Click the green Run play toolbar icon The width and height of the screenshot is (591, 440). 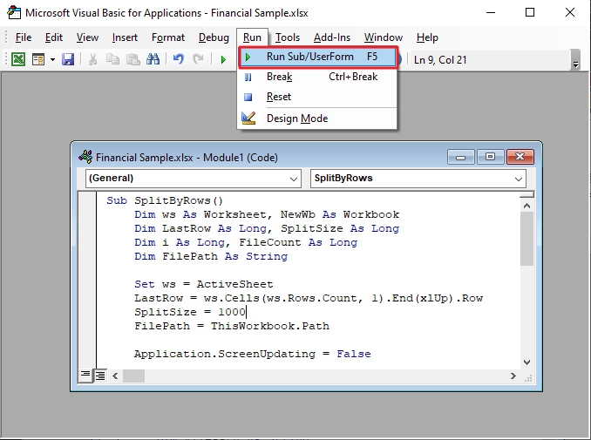(223, 59)
